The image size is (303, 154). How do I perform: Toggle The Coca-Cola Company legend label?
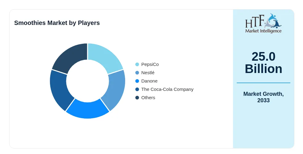[x=167, y=89]
